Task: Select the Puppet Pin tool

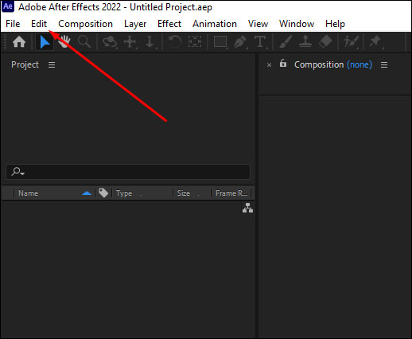Action: coord(375,42)
